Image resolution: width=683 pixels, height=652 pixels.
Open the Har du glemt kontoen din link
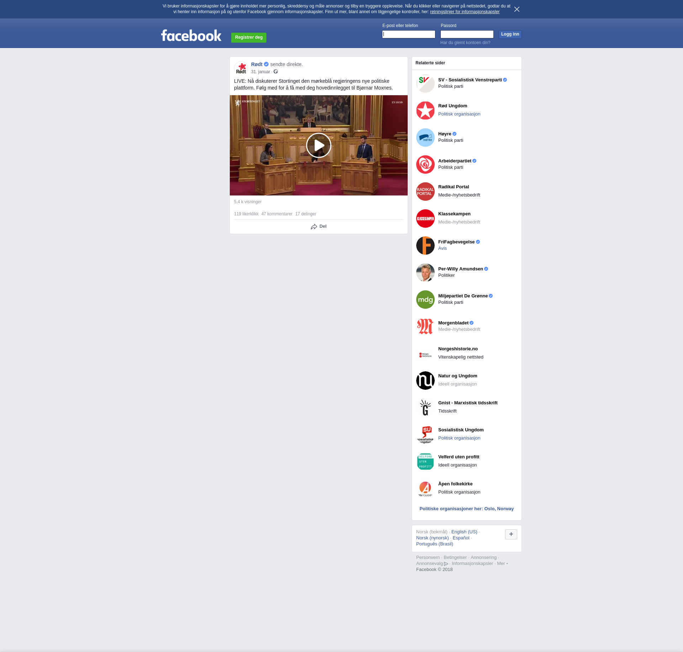point(465,43)
